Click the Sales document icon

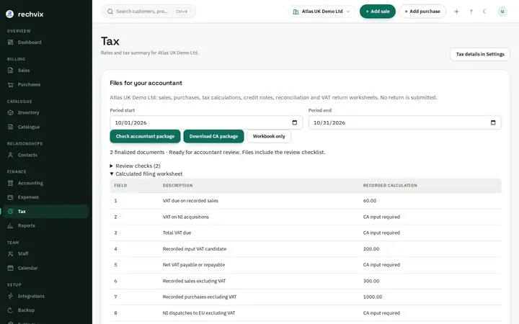click(x=11, y=71)
